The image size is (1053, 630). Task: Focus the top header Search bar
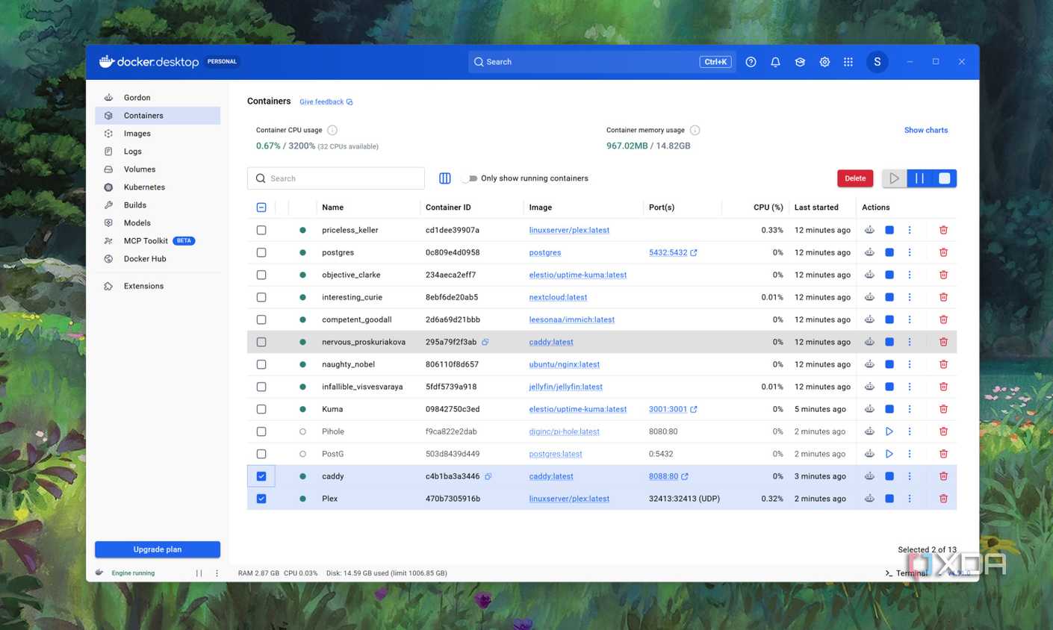601,62
